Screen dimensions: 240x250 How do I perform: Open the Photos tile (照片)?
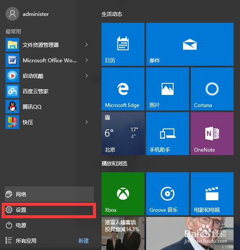168,89
